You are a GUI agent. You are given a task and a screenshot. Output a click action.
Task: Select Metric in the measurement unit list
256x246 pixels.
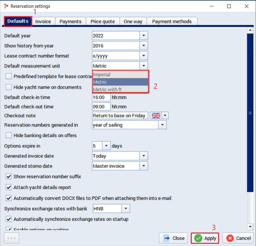[120, 82]
